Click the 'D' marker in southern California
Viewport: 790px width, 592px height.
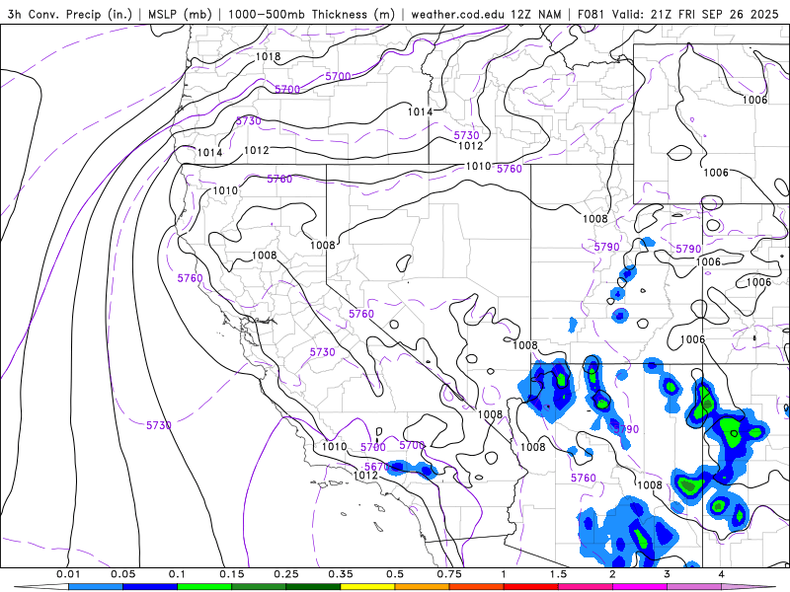379,431
